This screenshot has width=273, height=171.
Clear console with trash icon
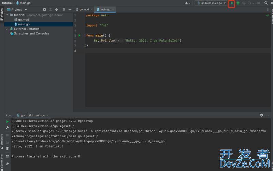pos(7,148)
